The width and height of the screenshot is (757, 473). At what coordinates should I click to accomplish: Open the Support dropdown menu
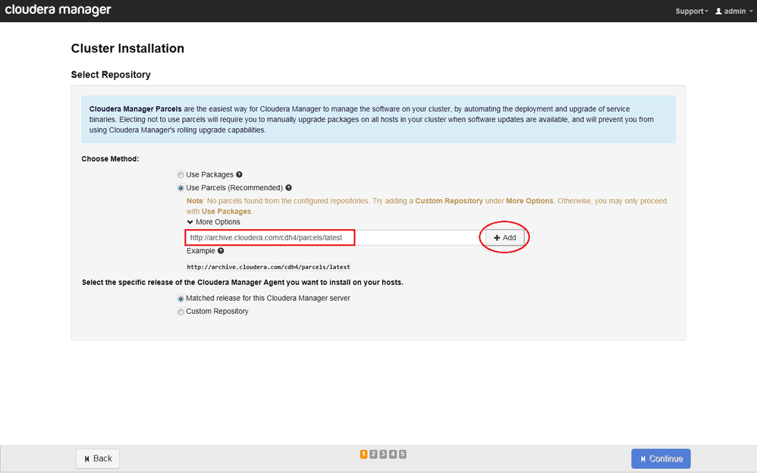click(691, 11)
